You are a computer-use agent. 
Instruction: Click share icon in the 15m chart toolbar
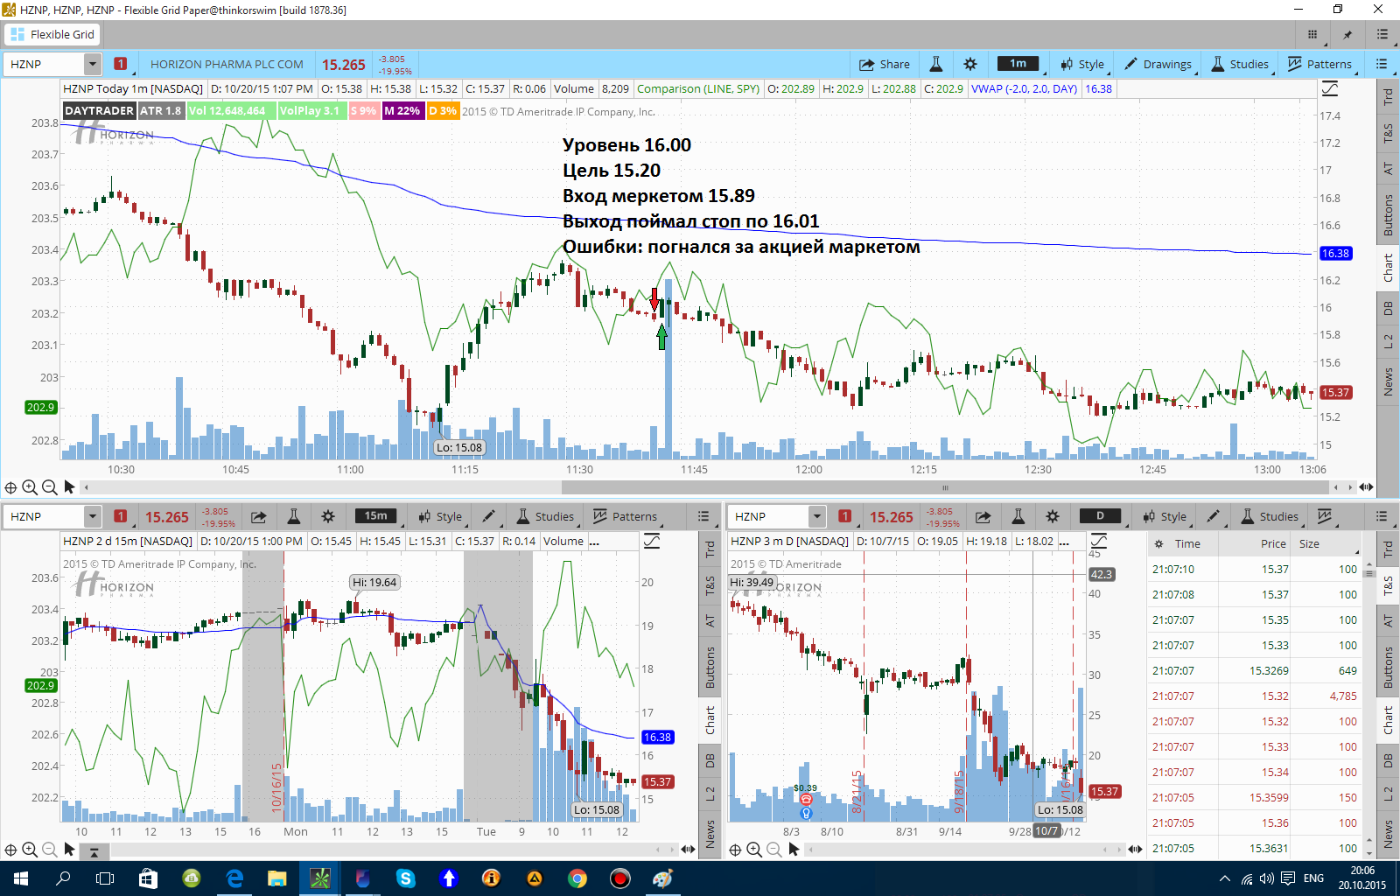pos(258,516)
